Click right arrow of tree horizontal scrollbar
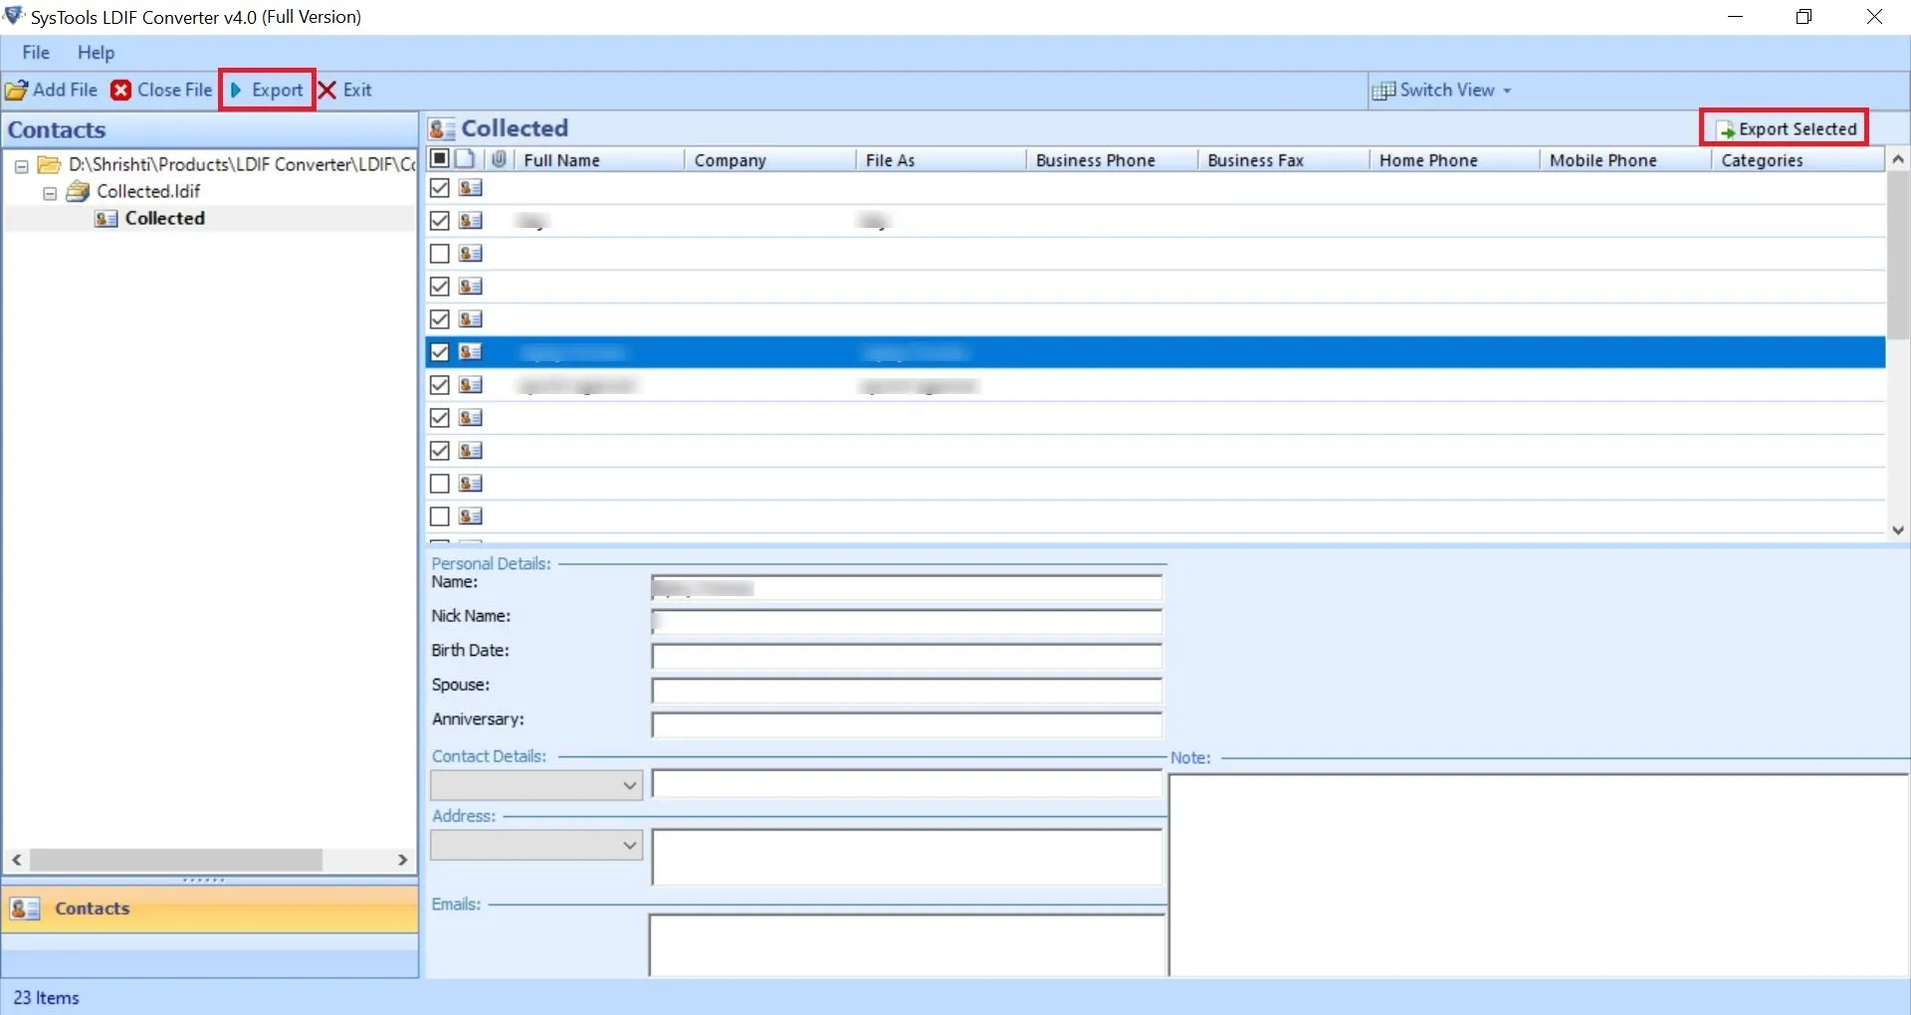 (x=402, y=860)
